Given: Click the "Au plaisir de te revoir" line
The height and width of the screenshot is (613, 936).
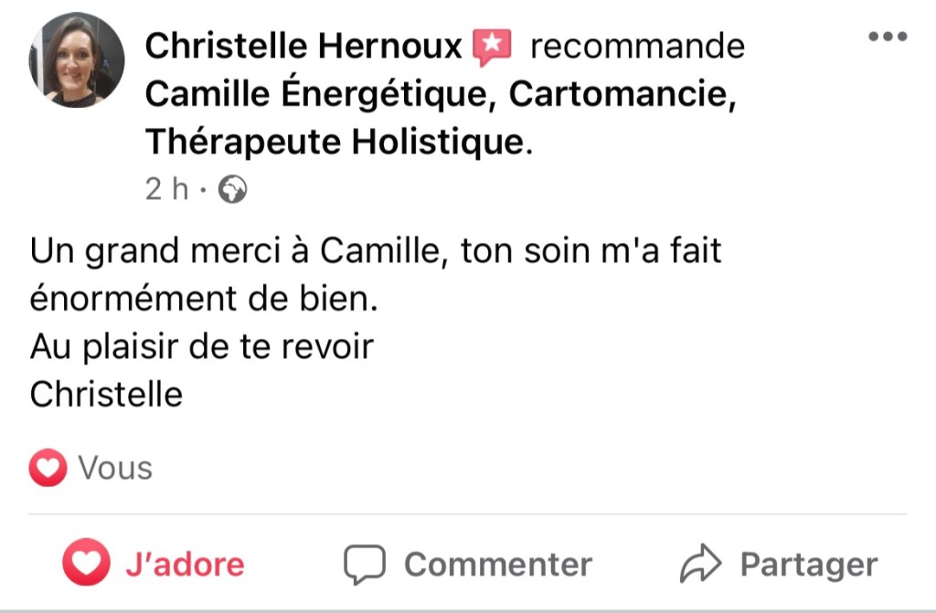Looking at the screenshot, I should (202, 347).
